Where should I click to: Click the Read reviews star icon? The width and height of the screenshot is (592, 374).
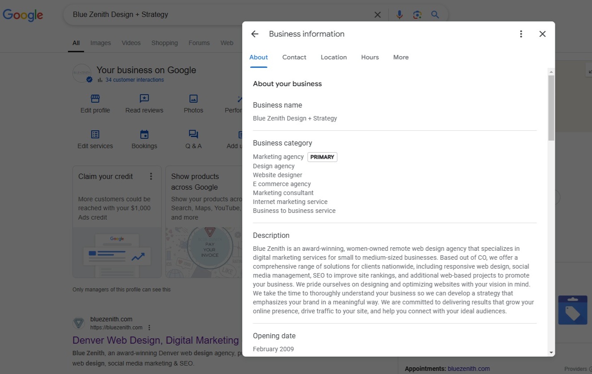tap(144, 99)
